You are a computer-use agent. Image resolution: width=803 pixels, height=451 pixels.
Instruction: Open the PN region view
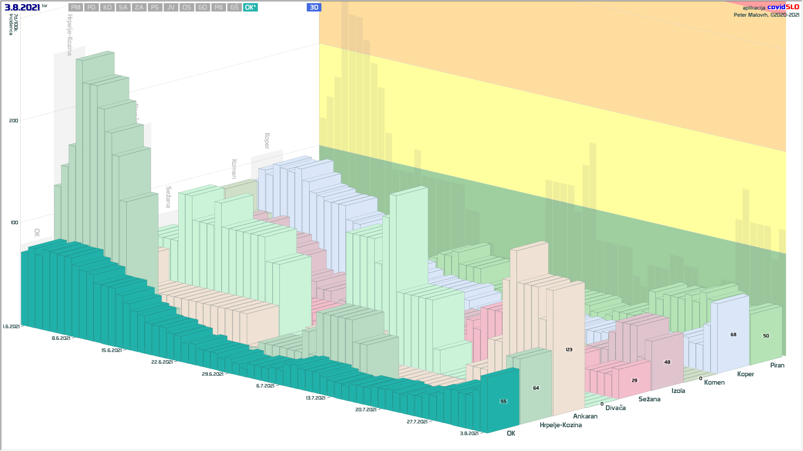pyautogui.click(x=218, y=8)
